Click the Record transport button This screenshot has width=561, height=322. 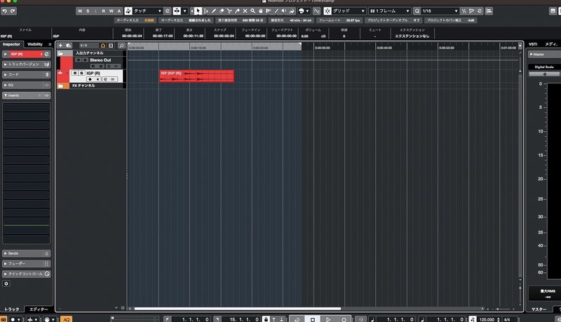point(344,319)
